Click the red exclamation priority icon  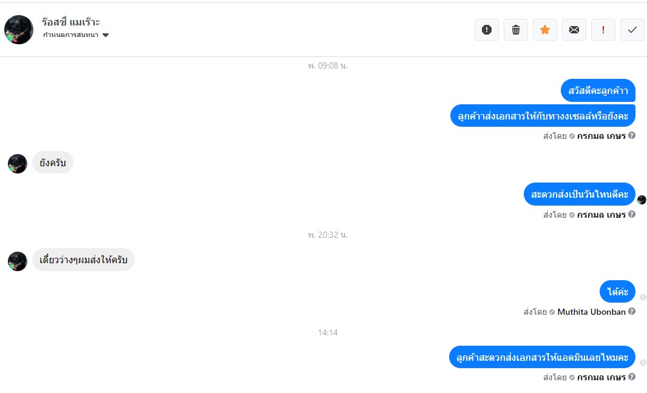(x=603, y=30)
